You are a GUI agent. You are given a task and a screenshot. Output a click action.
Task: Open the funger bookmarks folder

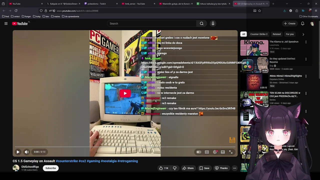point(26,16)
